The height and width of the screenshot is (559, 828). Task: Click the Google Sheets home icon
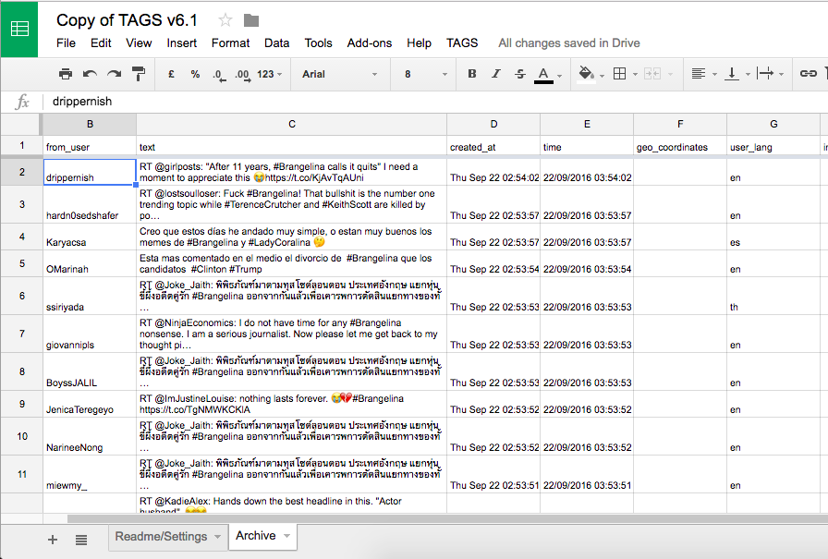point(19,29)
